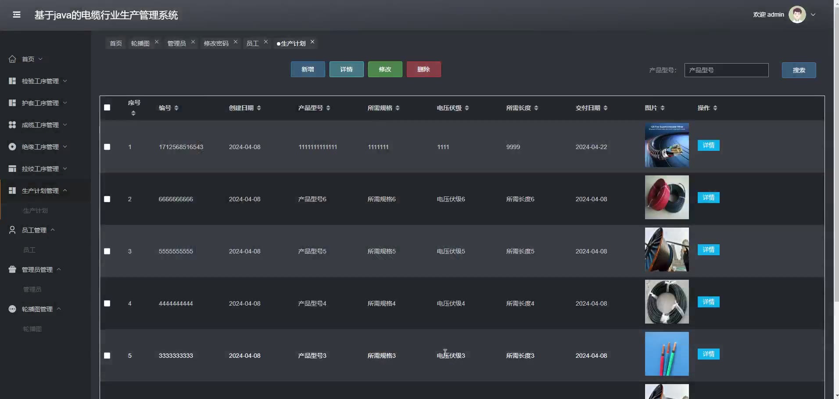The image size is (839, 399).
Task: Sort by 电压伏级 column arrows
Action: pyautogui.click(x=467, y=108)
